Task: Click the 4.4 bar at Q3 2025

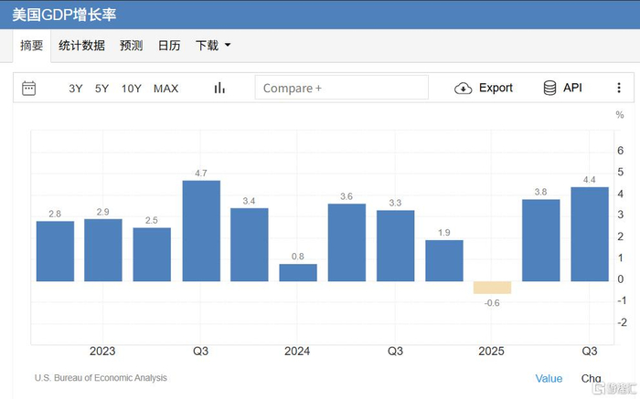Action: click(590, 234)
